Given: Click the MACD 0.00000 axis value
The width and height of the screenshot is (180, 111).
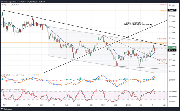Looking at the screenshot, I should (x=172, y=80).
